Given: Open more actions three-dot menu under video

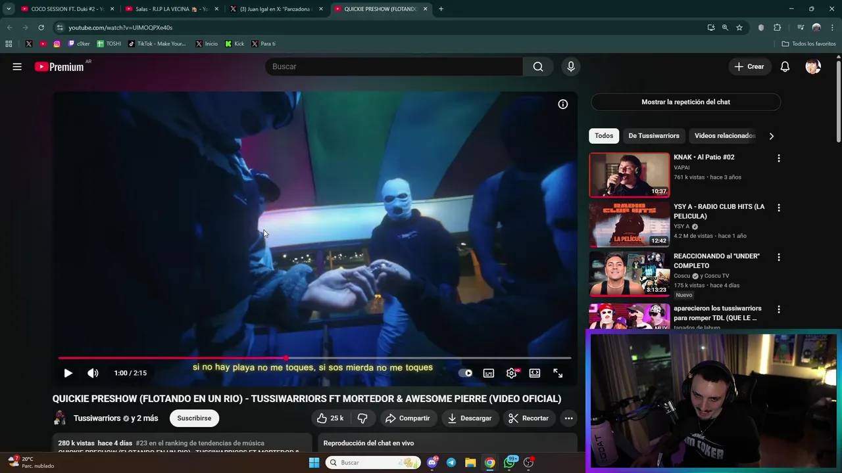Looking at the screenshot, I should (x=569, y=418).
